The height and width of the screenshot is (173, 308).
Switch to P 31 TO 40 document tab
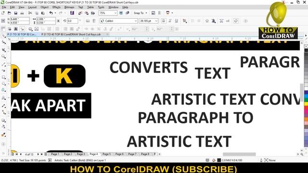(71, 34)
